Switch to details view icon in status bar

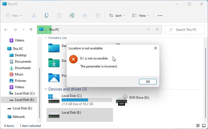click(198, 126)
